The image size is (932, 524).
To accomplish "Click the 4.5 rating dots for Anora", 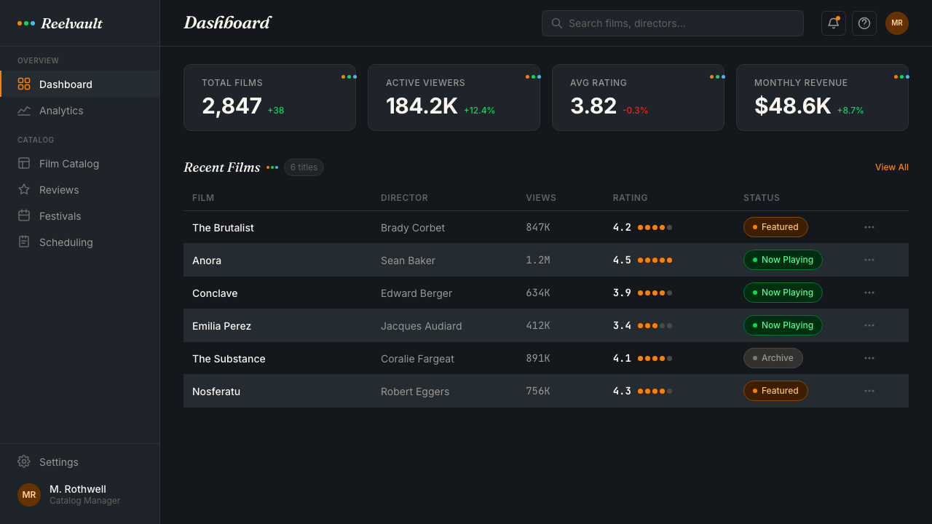I will [x=655, y=260].
